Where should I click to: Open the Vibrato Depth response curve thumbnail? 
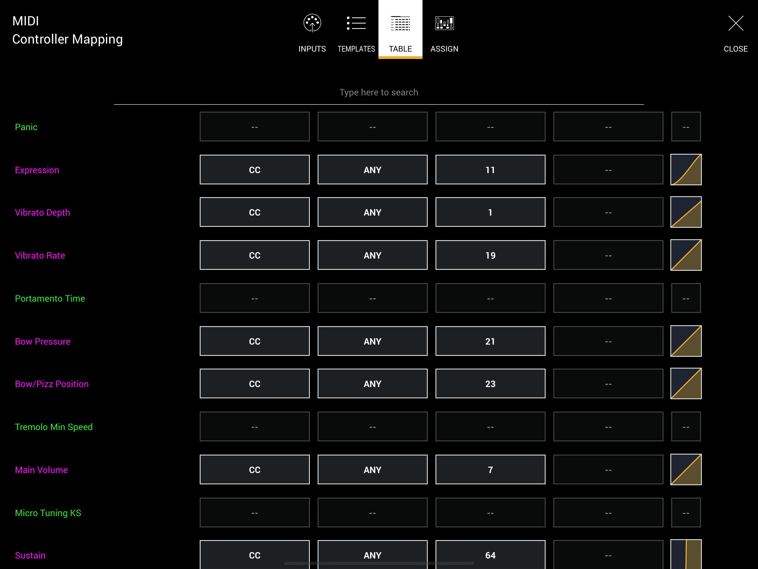(686, 212)
